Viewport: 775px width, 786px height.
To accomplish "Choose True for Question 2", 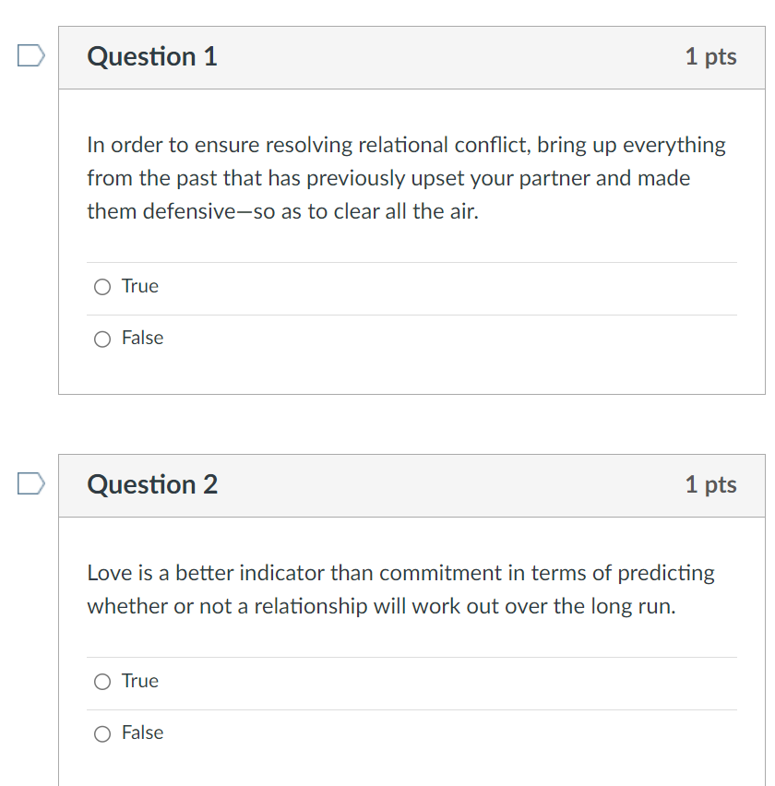I will point(102,682).
